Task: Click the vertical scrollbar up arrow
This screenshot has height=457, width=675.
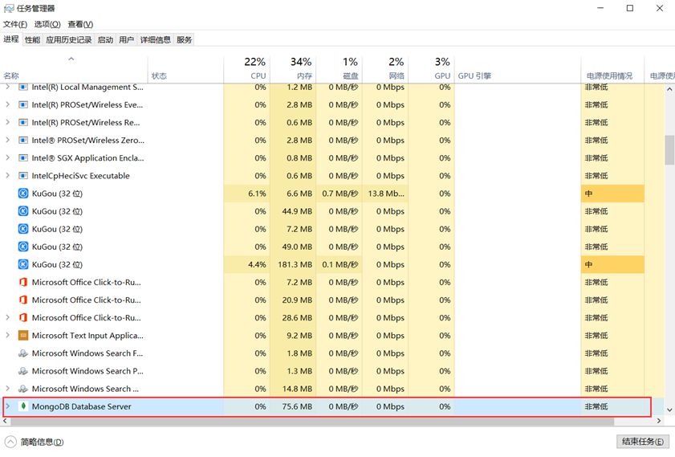Action: coord(669,89)
